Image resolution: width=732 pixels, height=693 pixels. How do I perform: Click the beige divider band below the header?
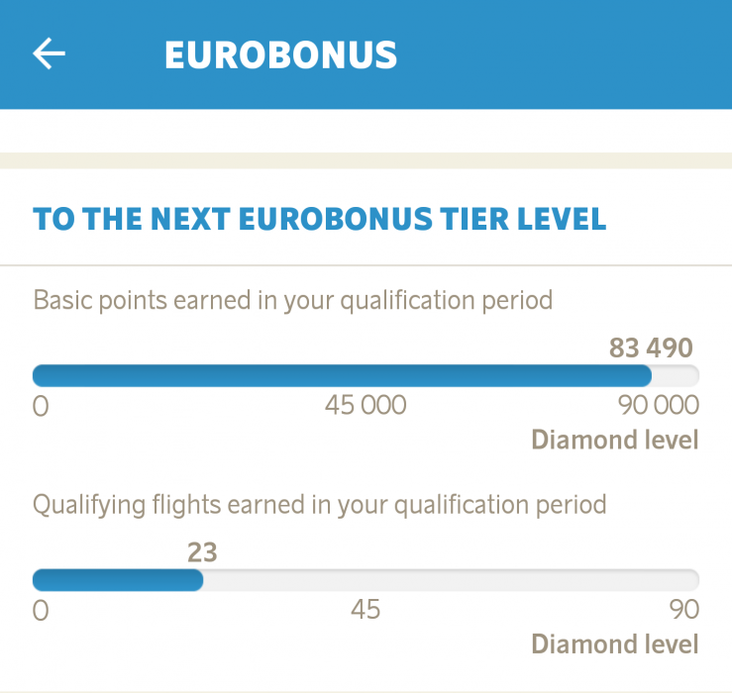pos(366,160)
